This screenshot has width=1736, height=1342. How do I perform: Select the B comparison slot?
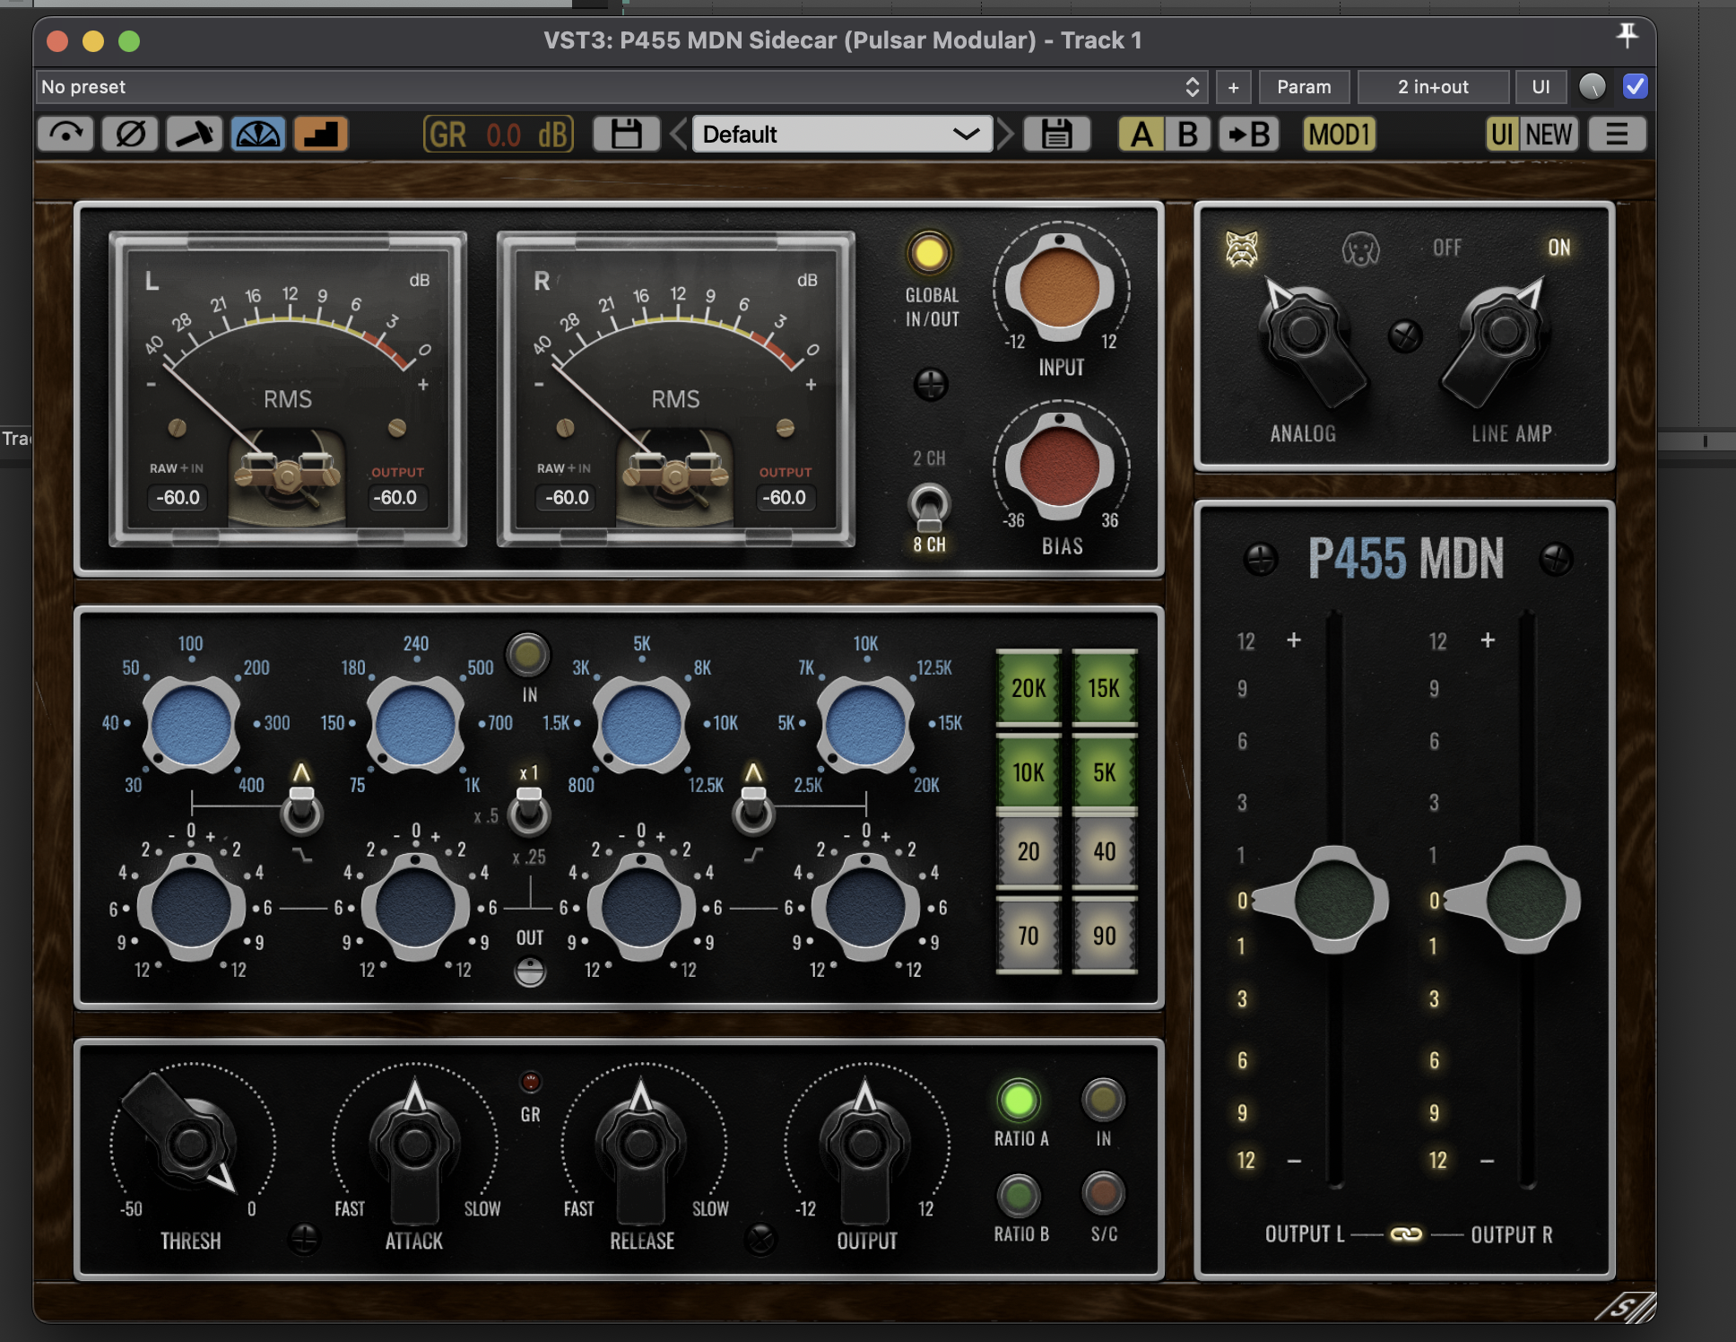[1186, 135]
